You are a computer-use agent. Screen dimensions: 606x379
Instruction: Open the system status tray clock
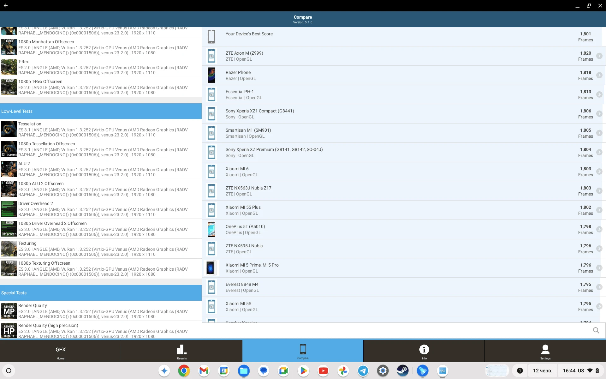580,370
